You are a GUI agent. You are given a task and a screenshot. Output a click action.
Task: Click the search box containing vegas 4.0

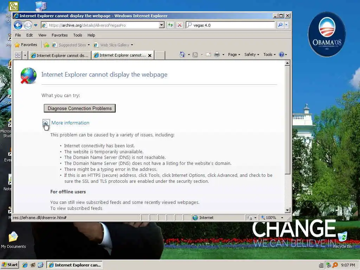tap(230, 25)
